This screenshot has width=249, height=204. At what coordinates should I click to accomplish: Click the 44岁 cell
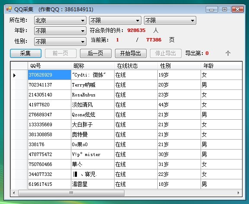(179, 105)
